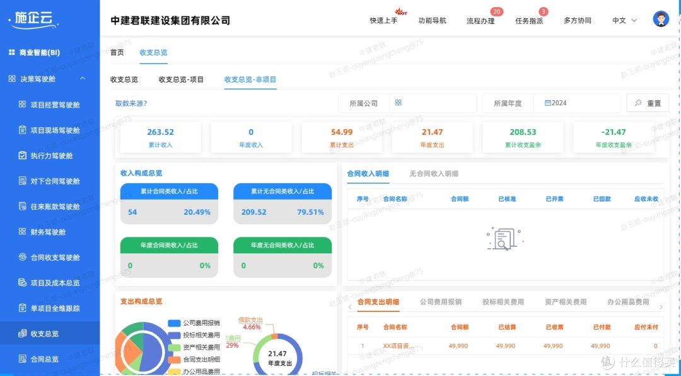This screenshot has width=681, height=376.
Task: Click the 年度收支盈余 -21.47 card
Action: (x=614, y=137)
